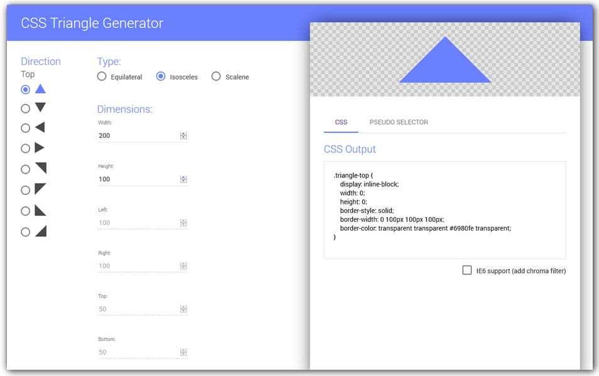The width and height of the screenshot is (599, 376).
Task: Select the Isosceles triangle type
Action: (x=162, y=76)
